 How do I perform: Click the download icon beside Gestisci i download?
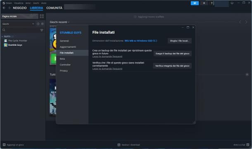coord(119,145)
